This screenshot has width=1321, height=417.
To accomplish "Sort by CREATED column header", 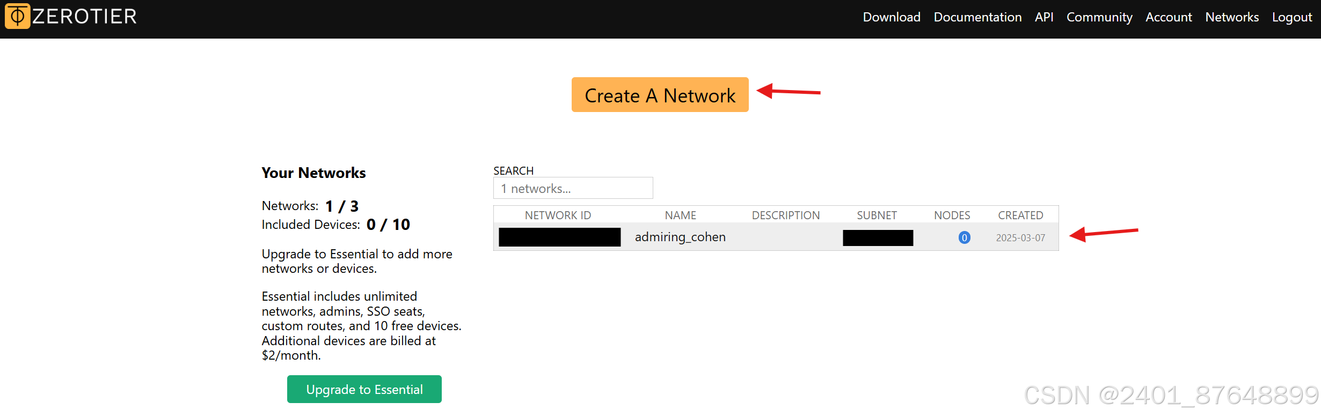I will point(1020,215).
